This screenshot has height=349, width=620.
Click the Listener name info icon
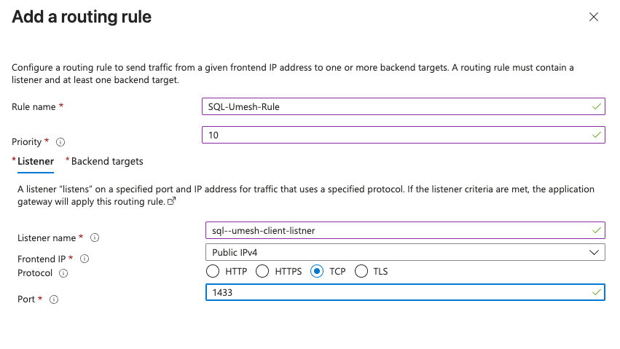tap(95, 238)
